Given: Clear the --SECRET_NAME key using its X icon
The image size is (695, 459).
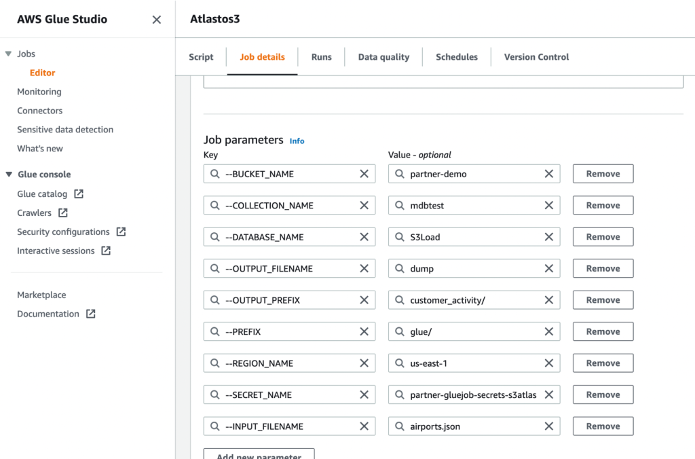Looking at the screenshot, I should tap(364, 394).
